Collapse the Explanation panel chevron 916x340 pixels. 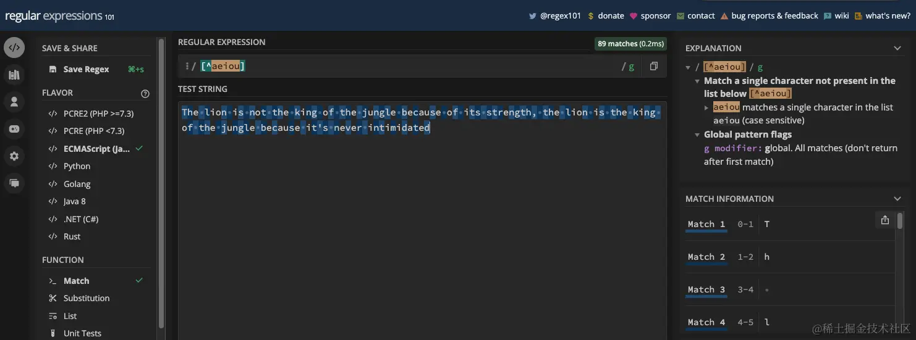[897, 48]
